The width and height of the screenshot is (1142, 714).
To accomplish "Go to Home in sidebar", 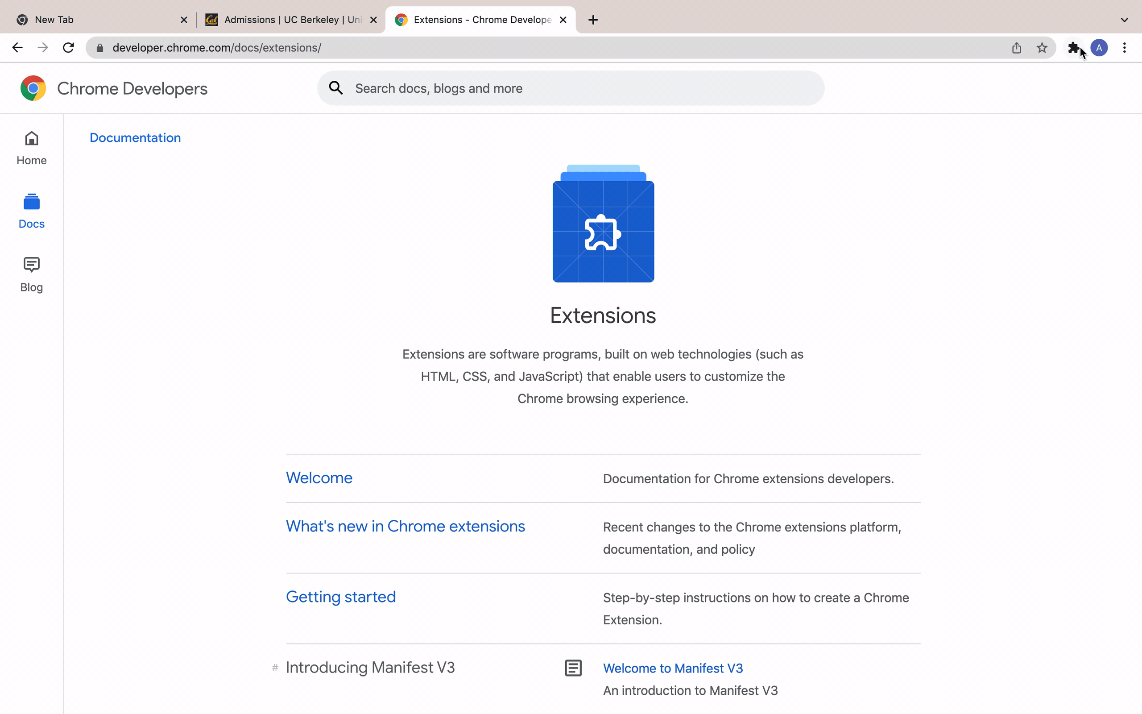I will (x=32, y=148).
